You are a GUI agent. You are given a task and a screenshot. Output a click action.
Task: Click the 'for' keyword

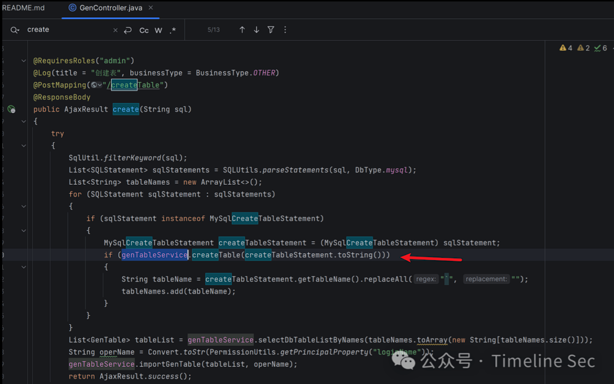75,194
